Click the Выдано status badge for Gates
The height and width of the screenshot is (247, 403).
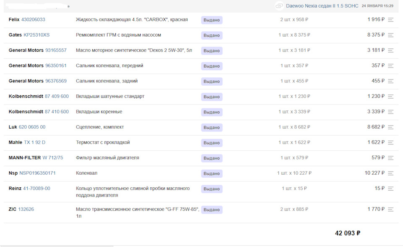coord(212,36)
